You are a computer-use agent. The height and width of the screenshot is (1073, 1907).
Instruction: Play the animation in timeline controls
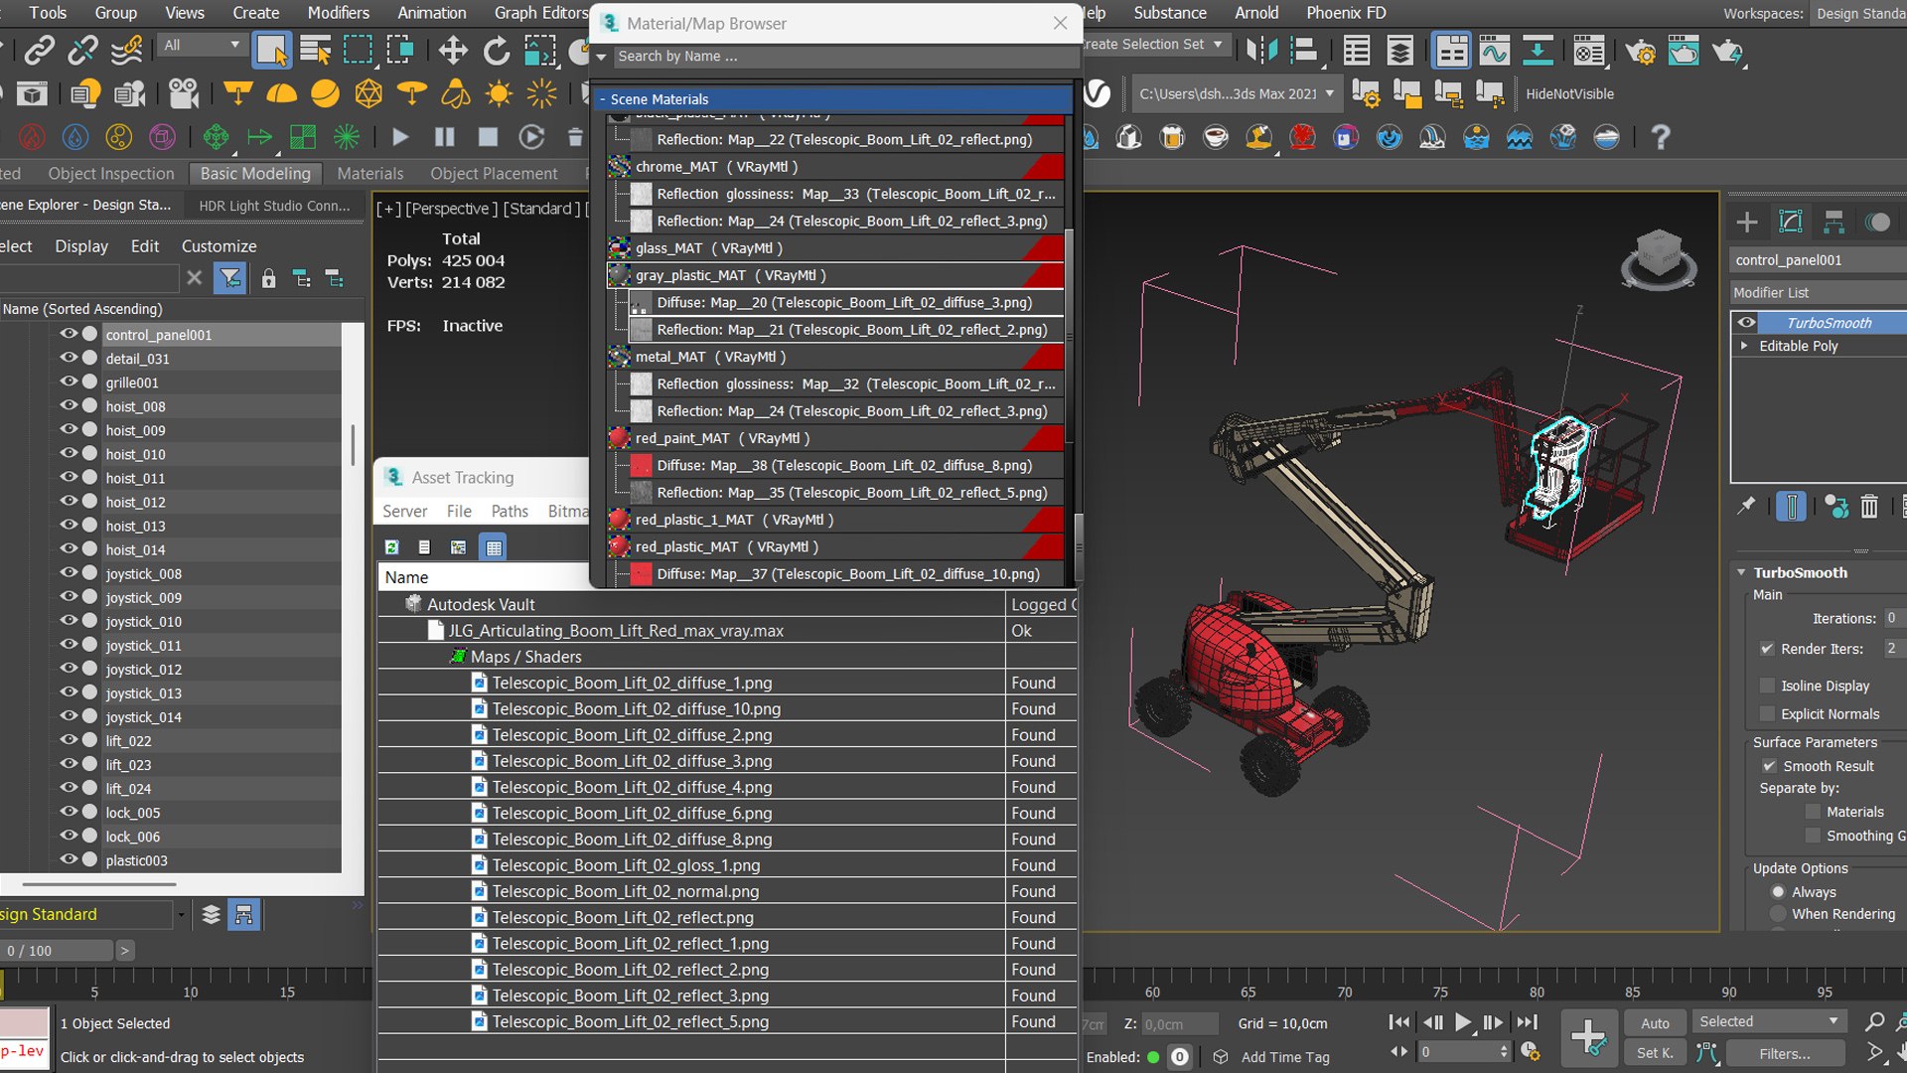pos(1463,1022)
